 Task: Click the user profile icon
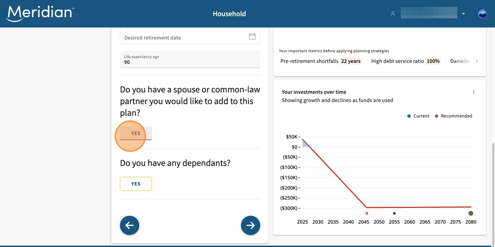tap(393, 14)
